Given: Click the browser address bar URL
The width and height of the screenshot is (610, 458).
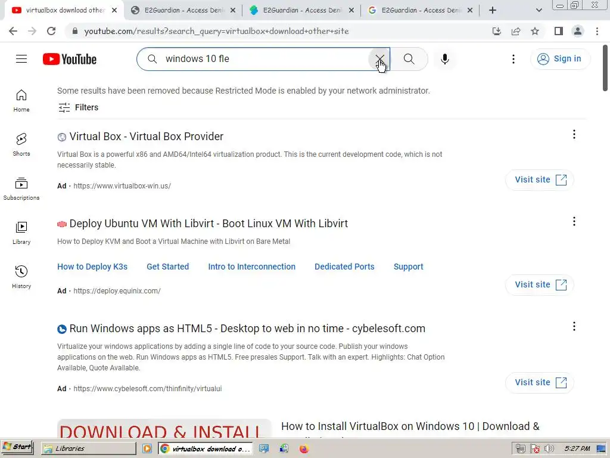Looking at the screenshot, I should tap(216, 31).
